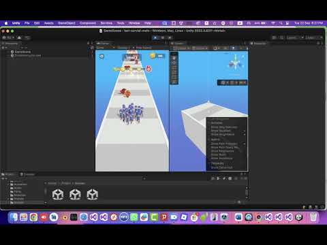Toggle Show NavMesh option
Screen dimensions: 327x245
click(x=221, y=131)
